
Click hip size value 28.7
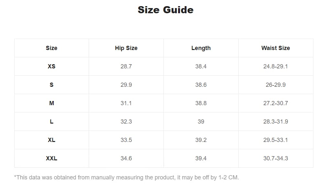126,66
